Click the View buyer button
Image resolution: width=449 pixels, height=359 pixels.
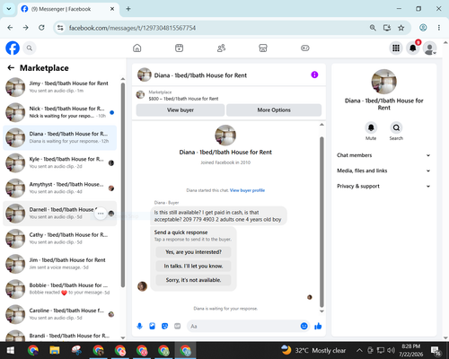click(x=180, y=110)
